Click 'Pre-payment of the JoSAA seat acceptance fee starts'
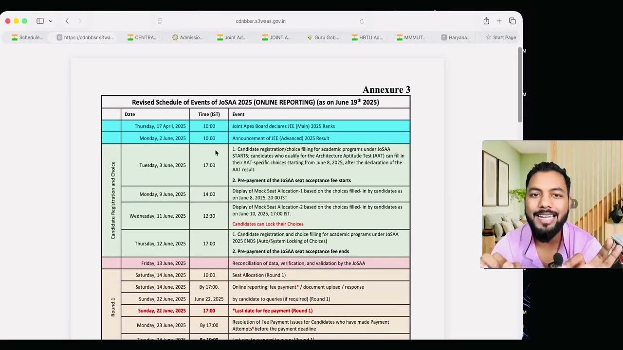 tap(292, 180)
